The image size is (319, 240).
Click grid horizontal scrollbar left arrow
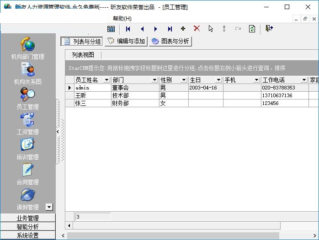(x=69, y=225)
